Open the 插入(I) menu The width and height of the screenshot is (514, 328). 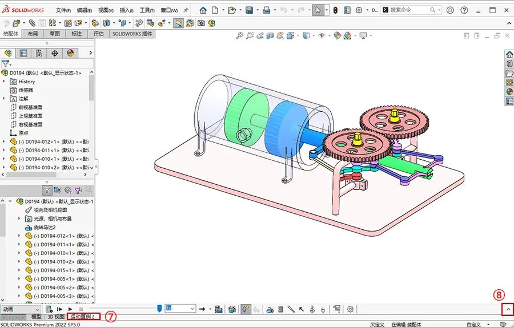coord(126,10)
